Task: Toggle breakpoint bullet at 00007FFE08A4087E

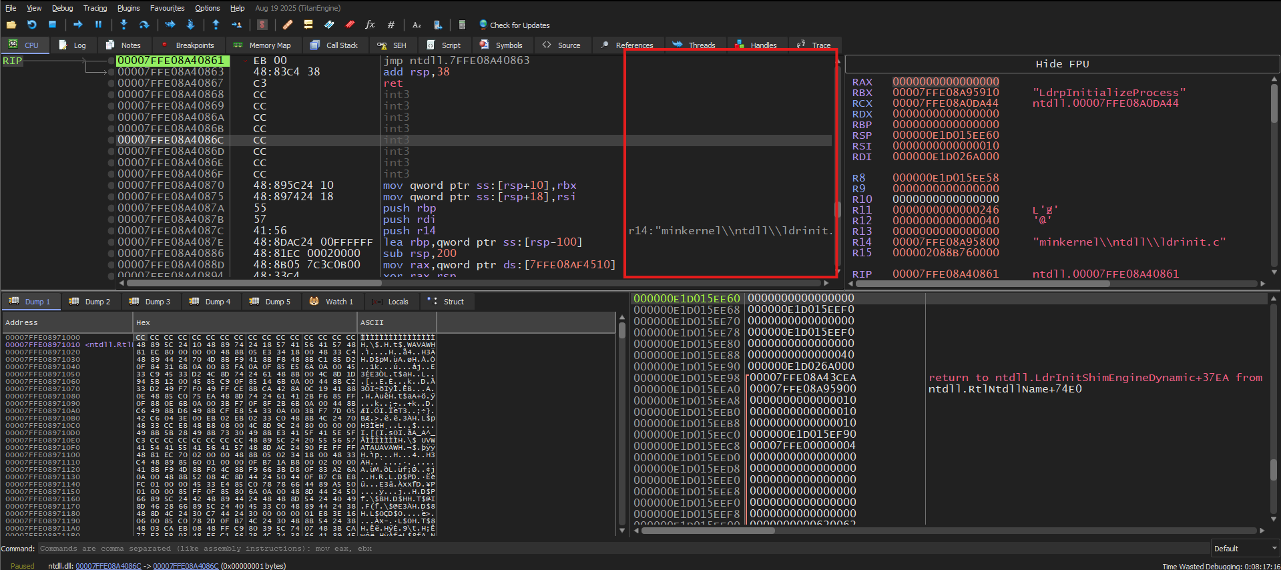Action: point(111,242)
